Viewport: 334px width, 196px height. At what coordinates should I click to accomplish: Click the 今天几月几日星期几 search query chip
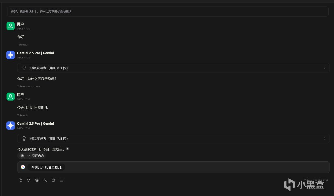click(46, 167)
